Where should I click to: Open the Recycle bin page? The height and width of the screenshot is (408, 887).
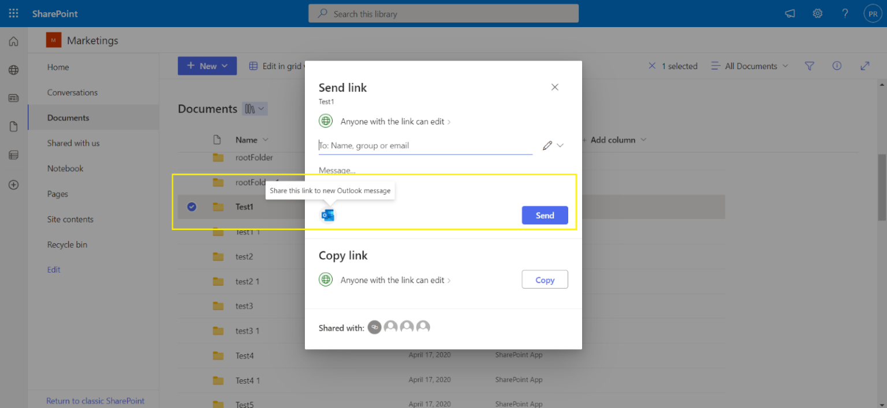[x=66, y=244]
